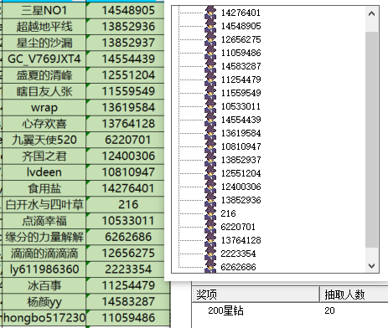Click the 20 draw count value
The height and width of the screenshot is (328, 388).
pyautogui.click(x=329, y=310)
